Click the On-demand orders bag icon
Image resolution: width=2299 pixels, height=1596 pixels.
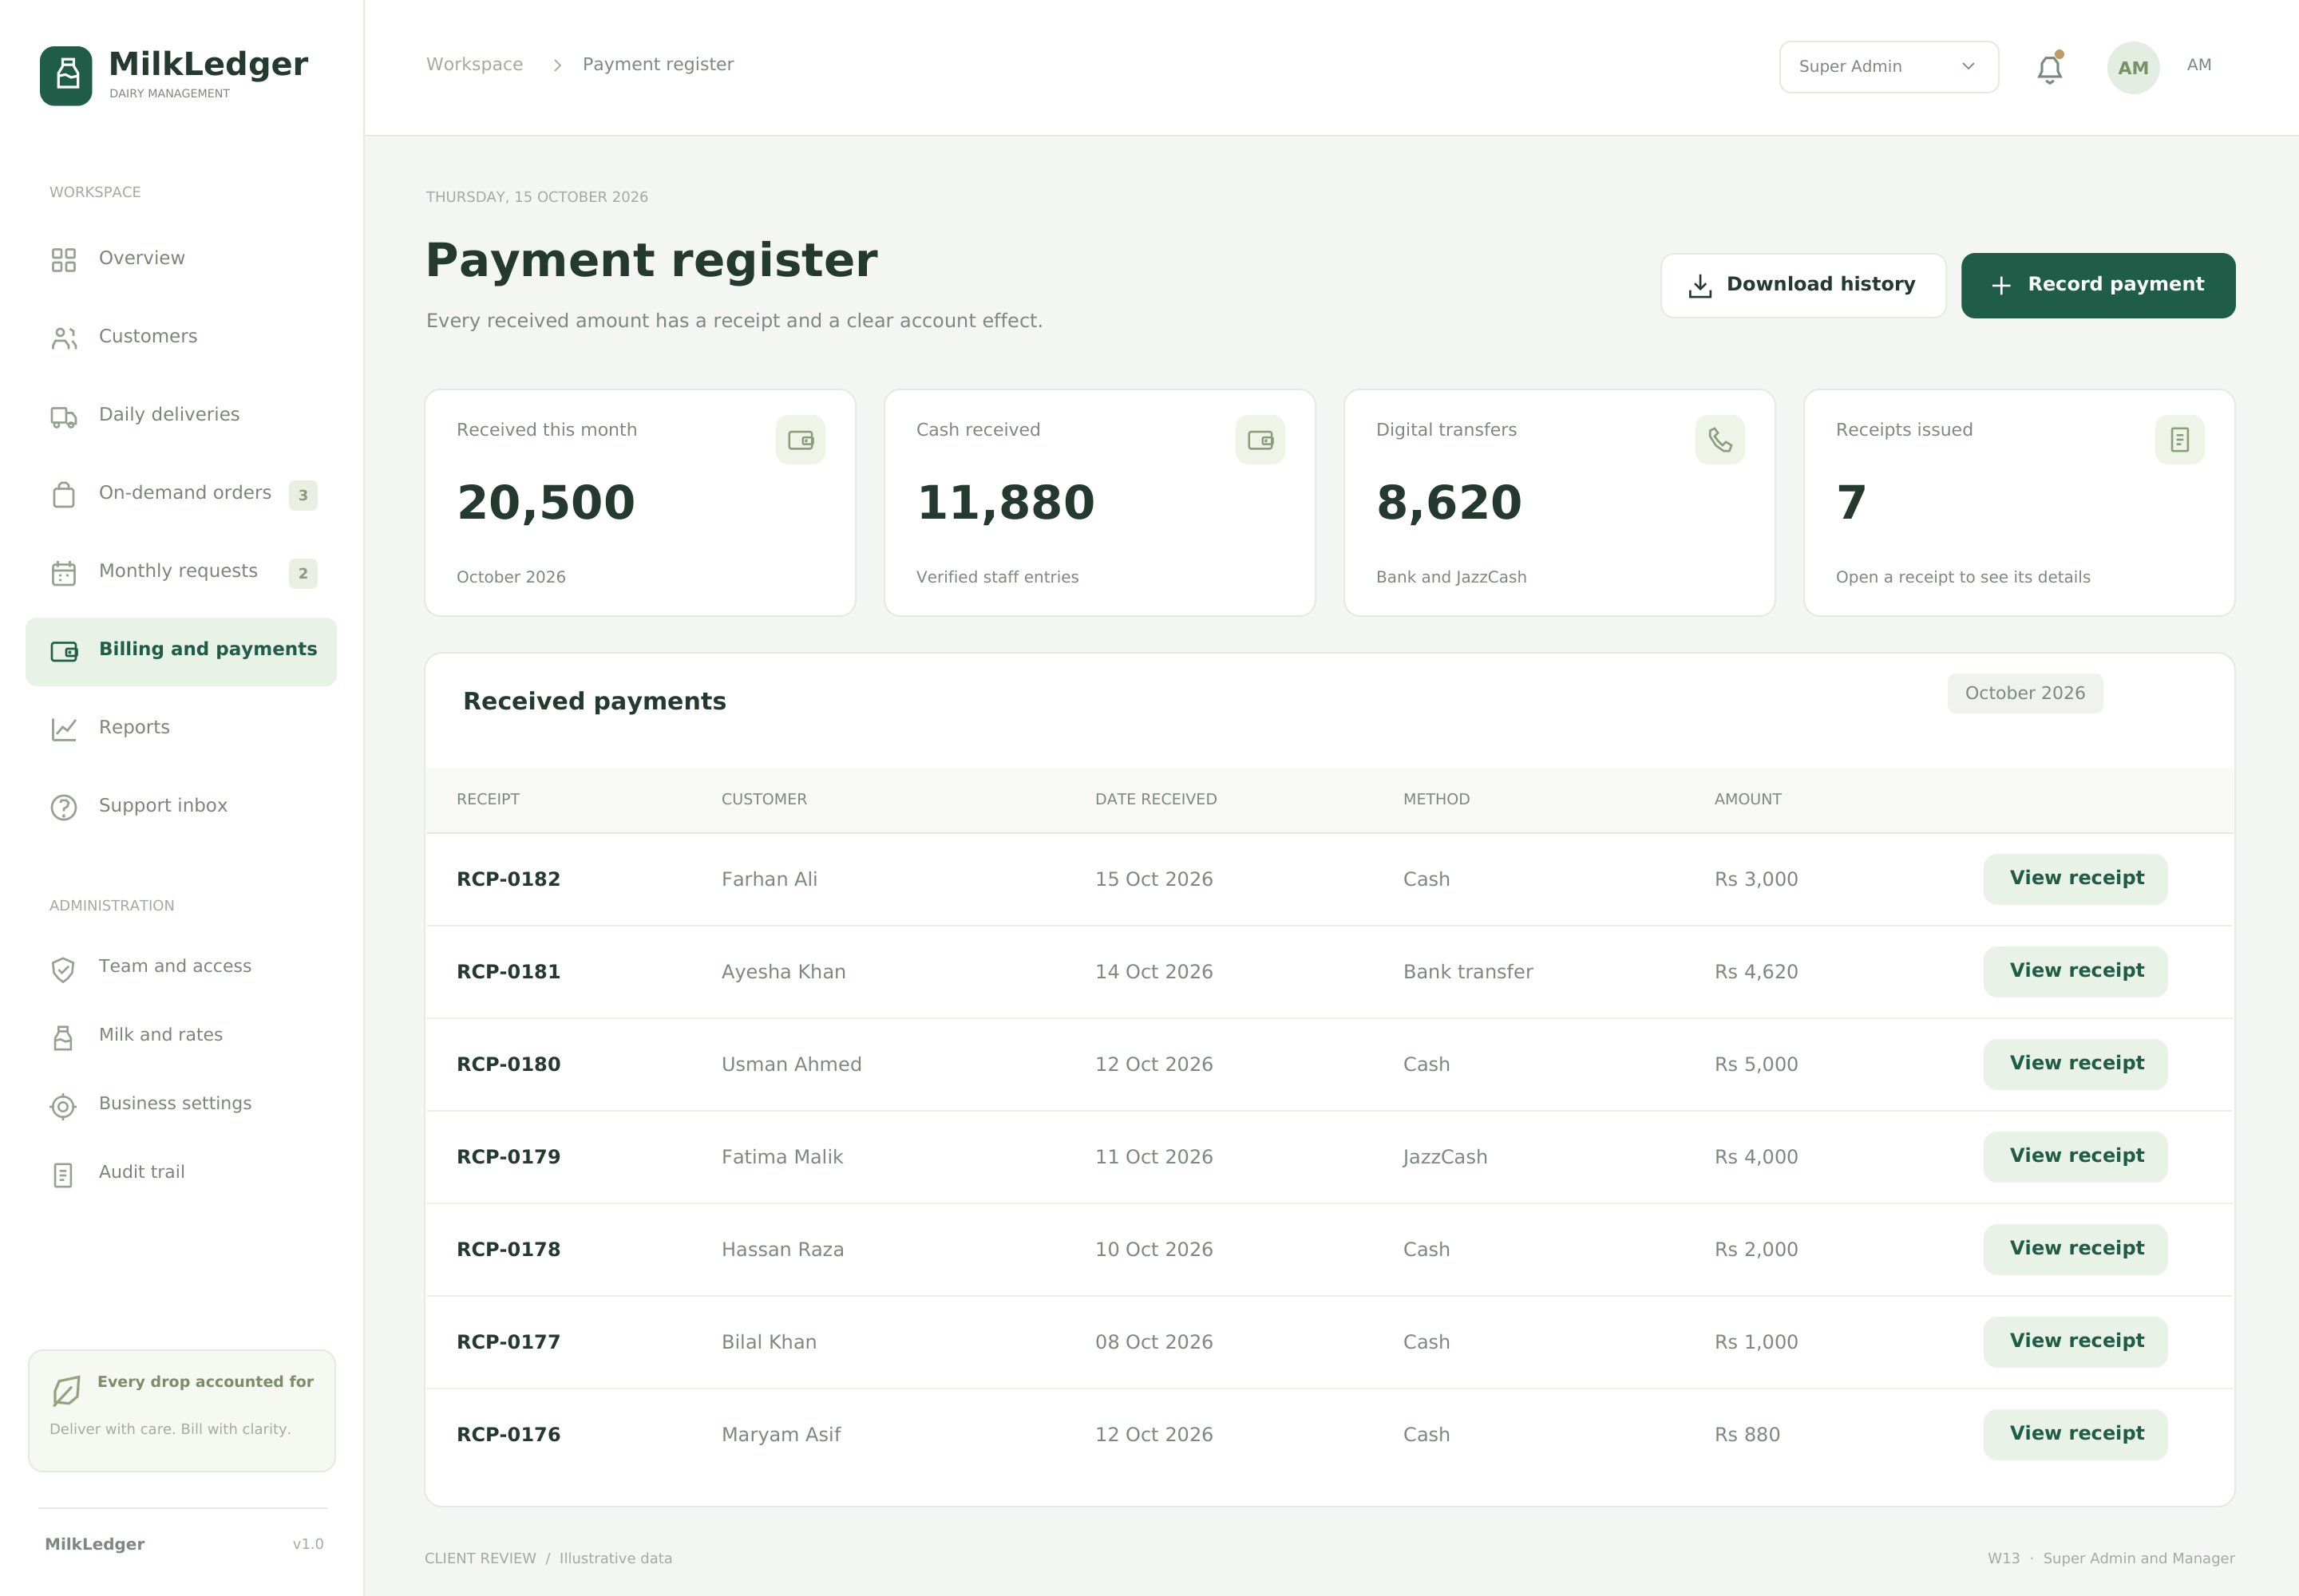(x=64, y=495)
